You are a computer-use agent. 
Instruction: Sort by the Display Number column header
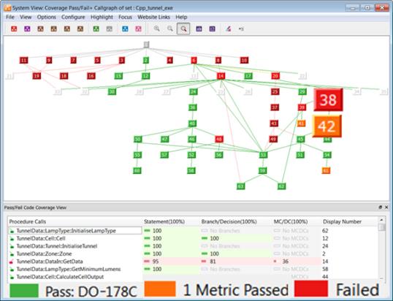point(342,221)
